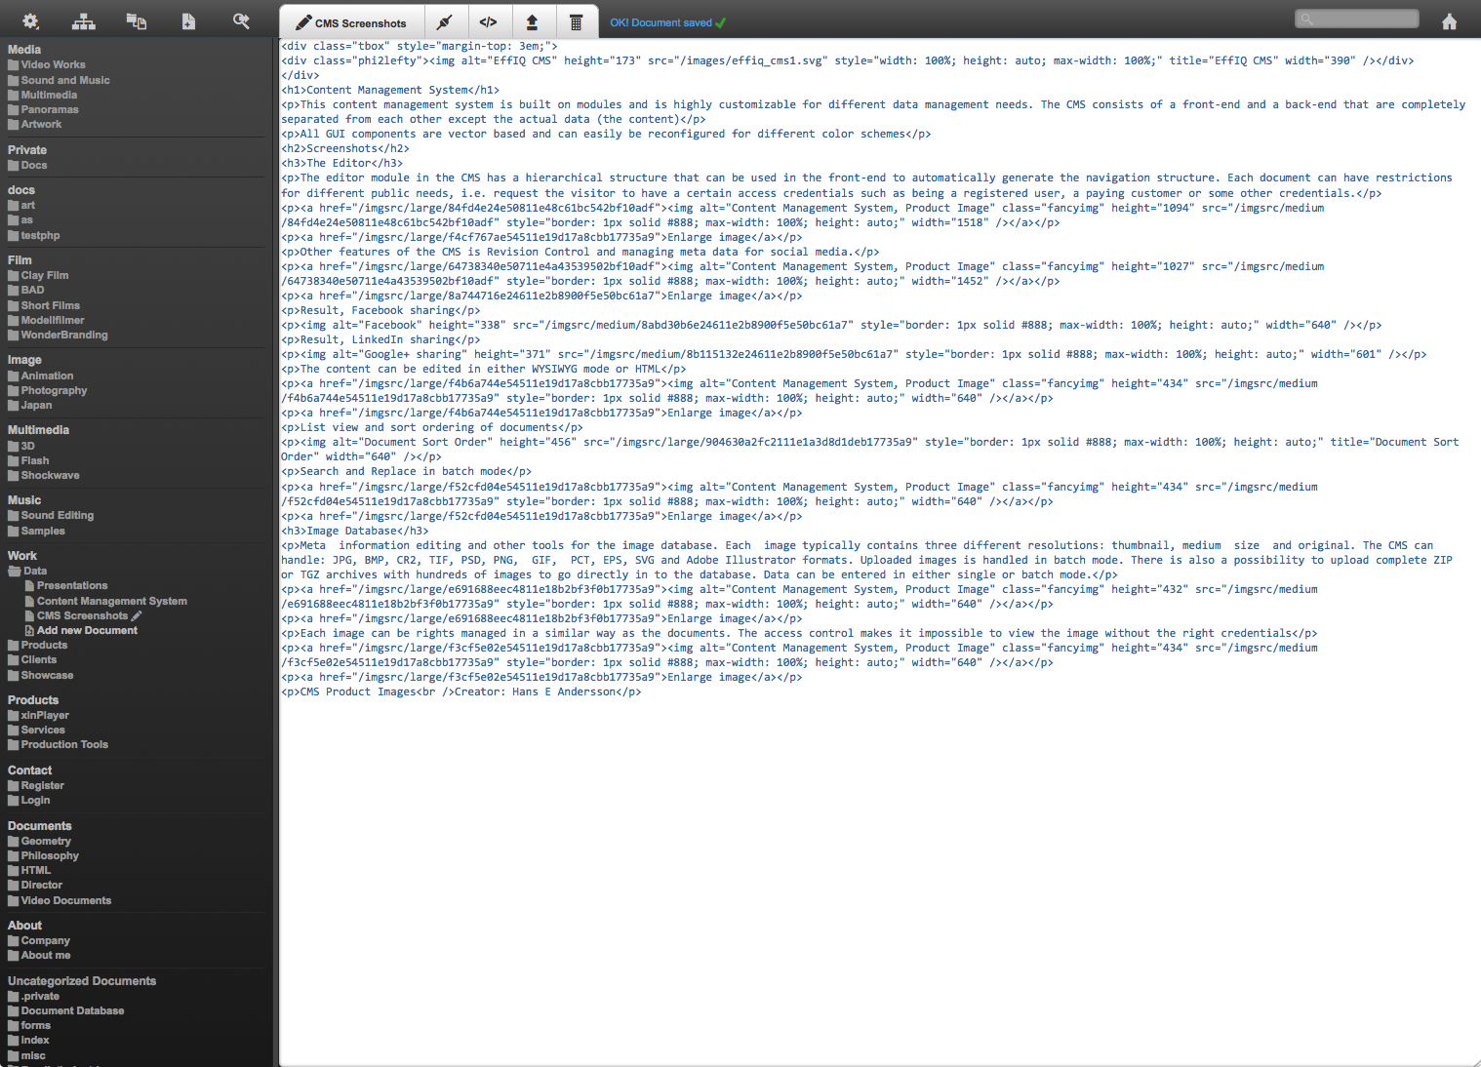Expand the Products folder under Work
Image resolution: width=1481 pixels, height=1067 pixels.
point(14,646)
